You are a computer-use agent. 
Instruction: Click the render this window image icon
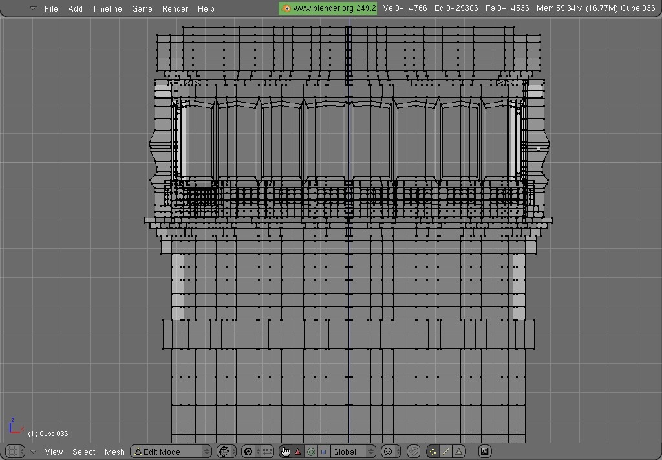485,452
